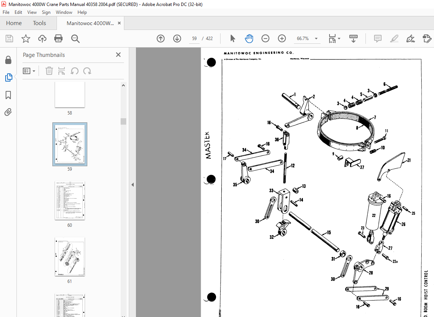Open the sign document pen tool
Viewport: 434px width, 317px height.
(410, 39)
